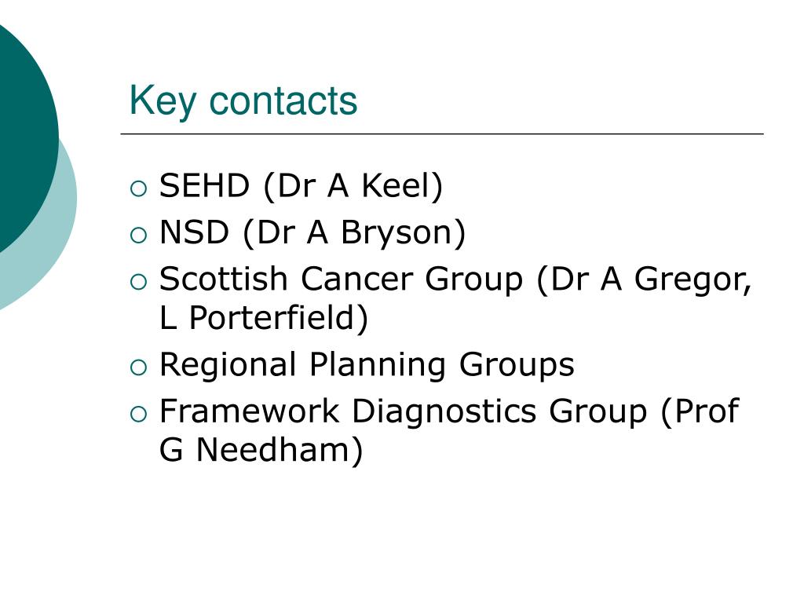Select the Scottish Cancer Group text

click(x=341, y=280)
